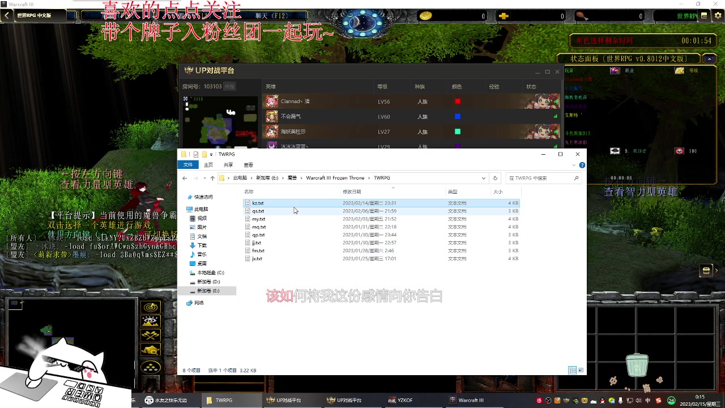Click the blue color swatch for 不会漏气
The width and height of the screenshot is (725, 408).
(458, 116)
